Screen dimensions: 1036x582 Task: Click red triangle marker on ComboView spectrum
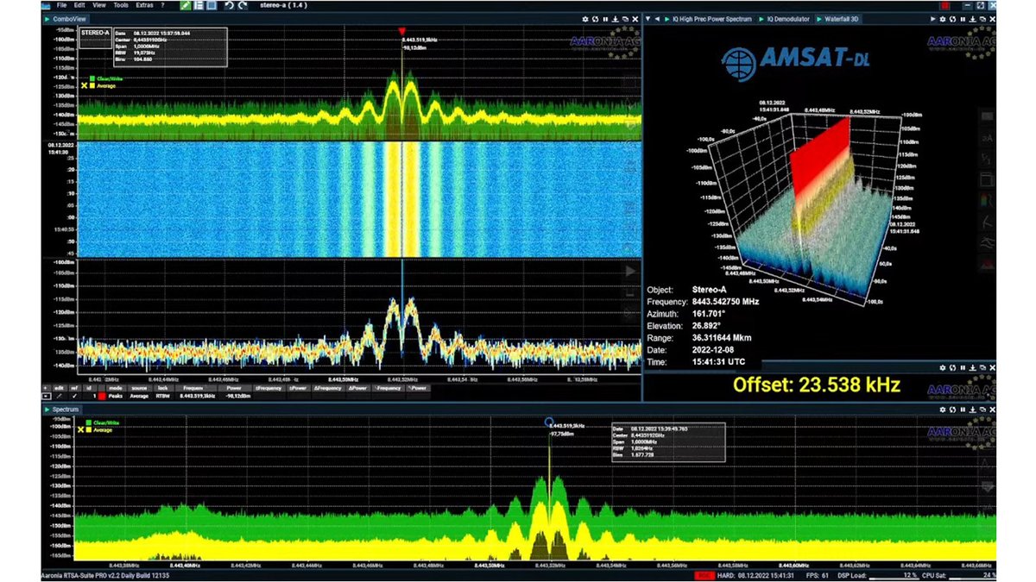[401, 31]
